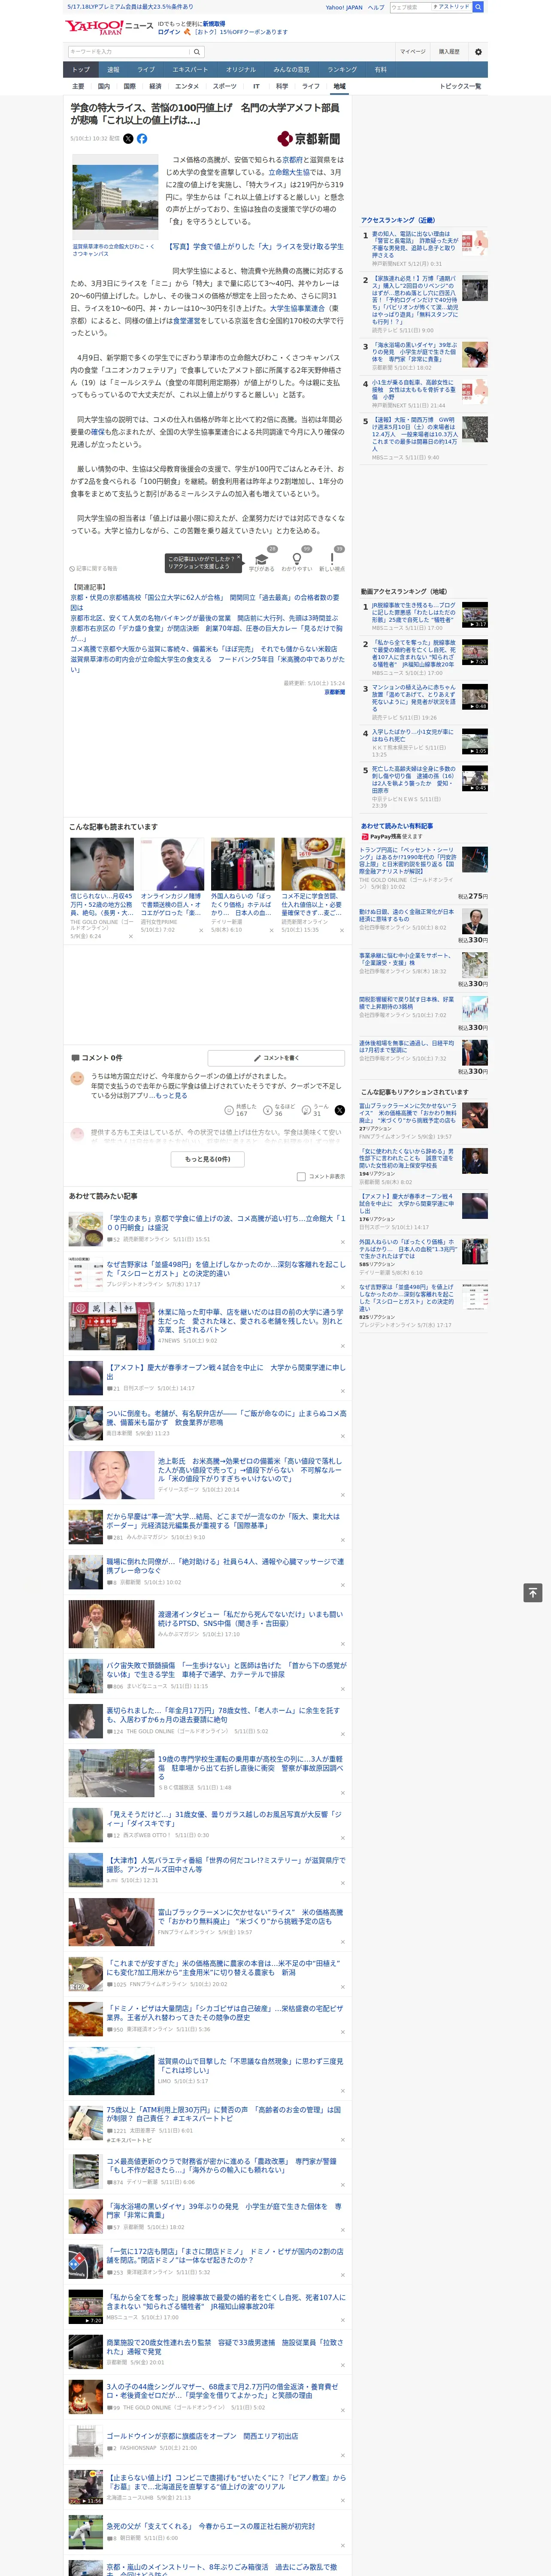The image size is (551, 2576).
Task: Open the 速報 navigation tab
Action: click(x=113, y=70)
